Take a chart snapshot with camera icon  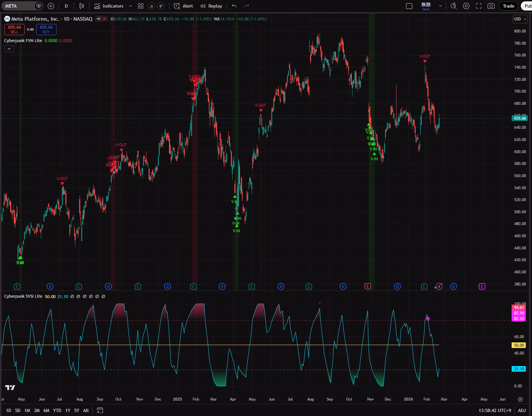(x=491, y=6)
